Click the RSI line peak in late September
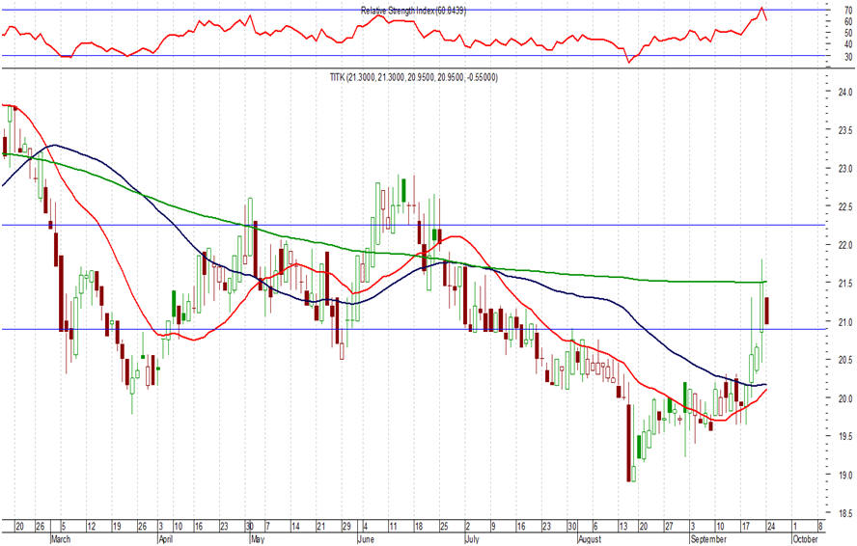The height and width of the screenshot is (546, 857). click(761, 7)
